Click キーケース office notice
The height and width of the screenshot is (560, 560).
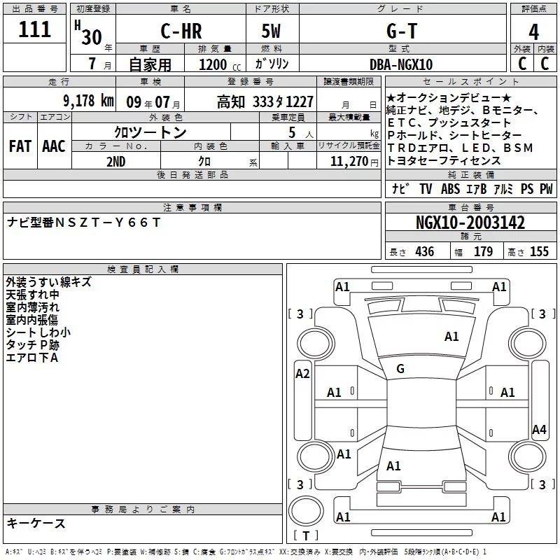click(x=36, y=524)
